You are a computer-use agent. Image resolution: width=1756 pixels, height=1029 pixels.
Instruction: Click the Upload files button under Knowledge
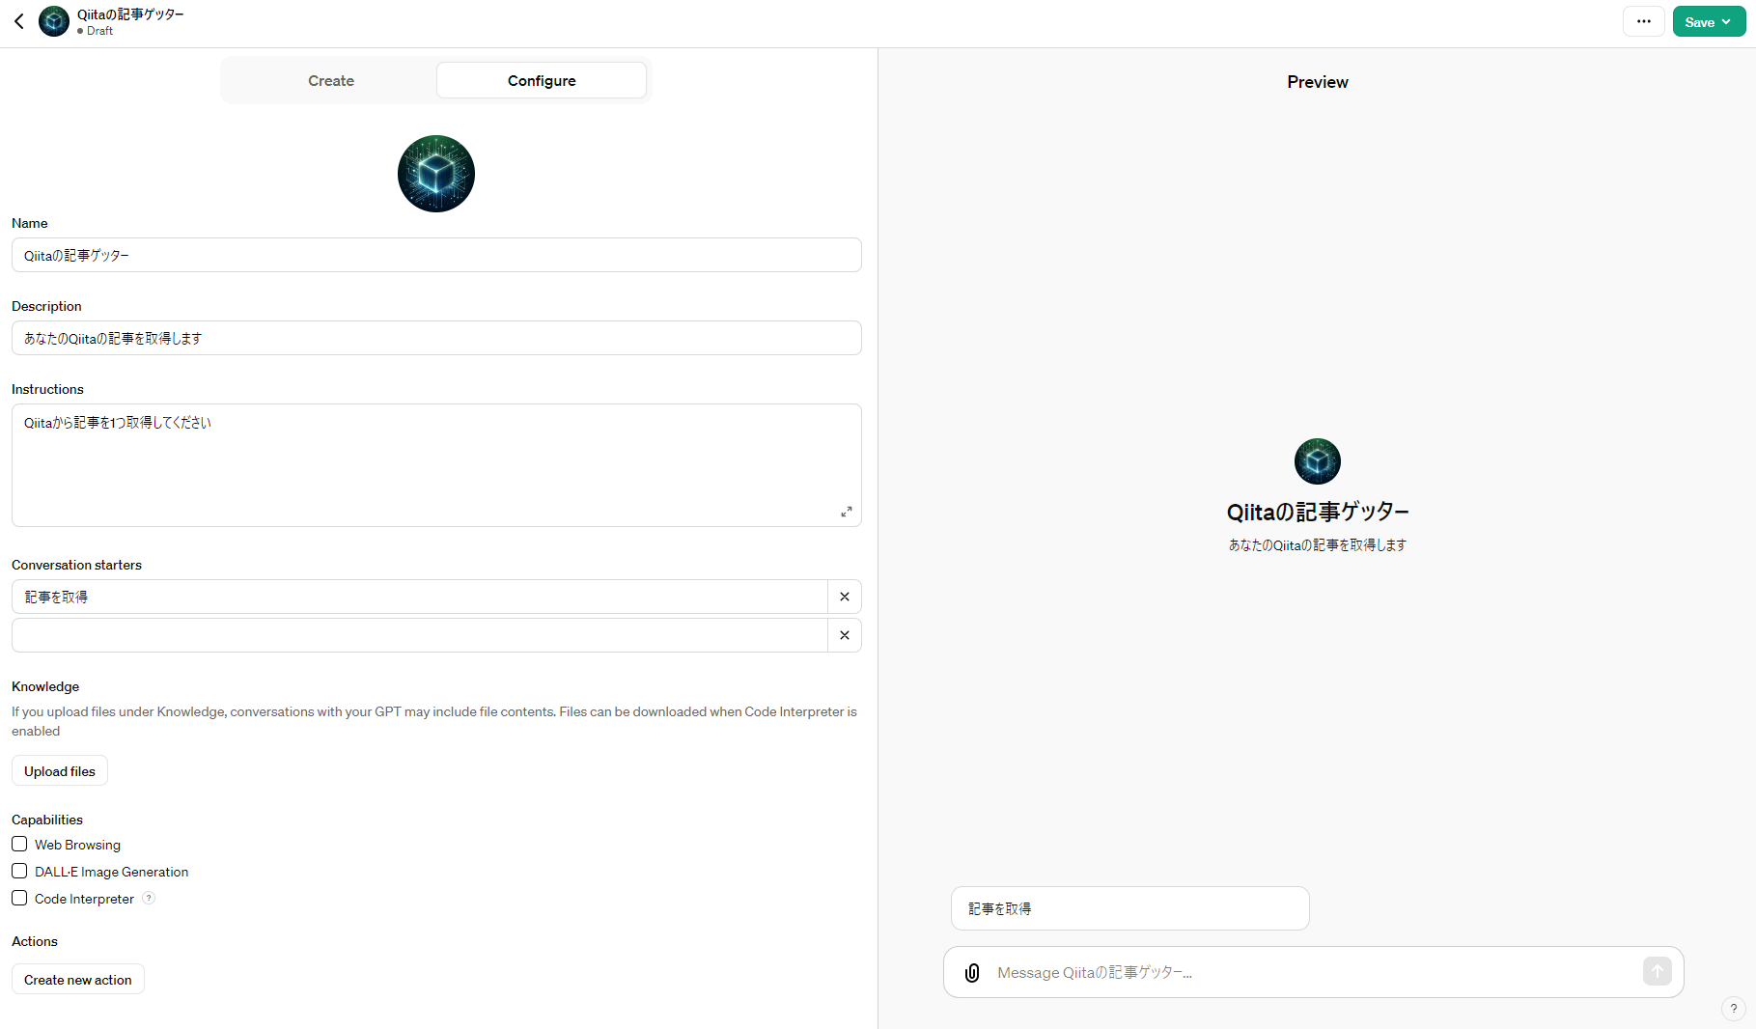(59, 770)
